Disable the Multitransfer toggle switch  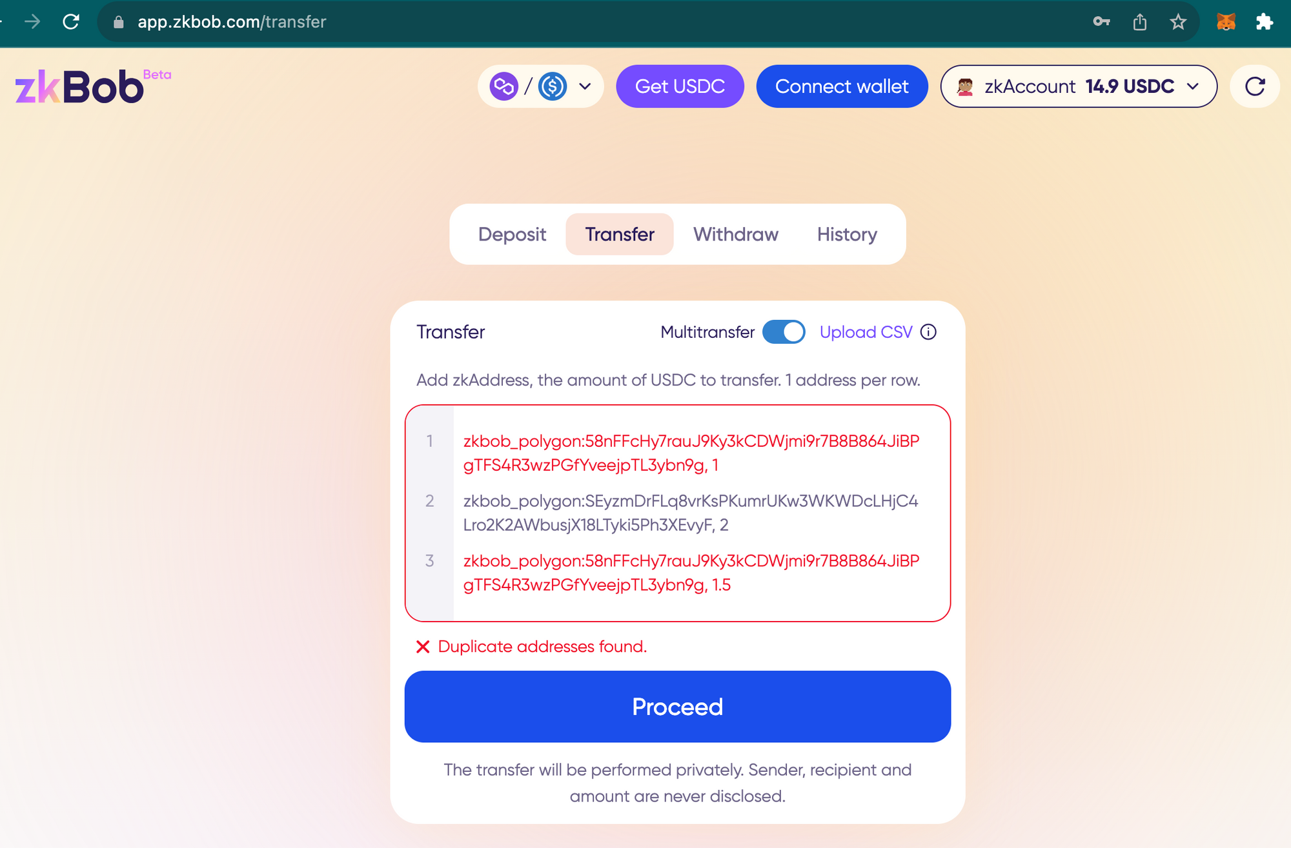click(785, 332)
